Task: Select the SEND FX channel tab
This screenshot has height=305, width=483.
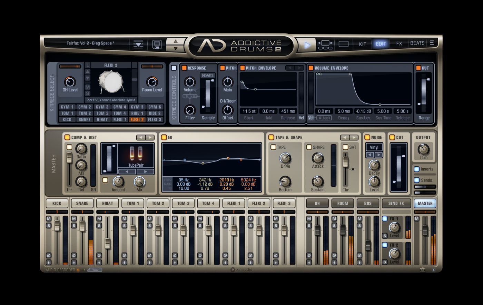Action: 396,203
